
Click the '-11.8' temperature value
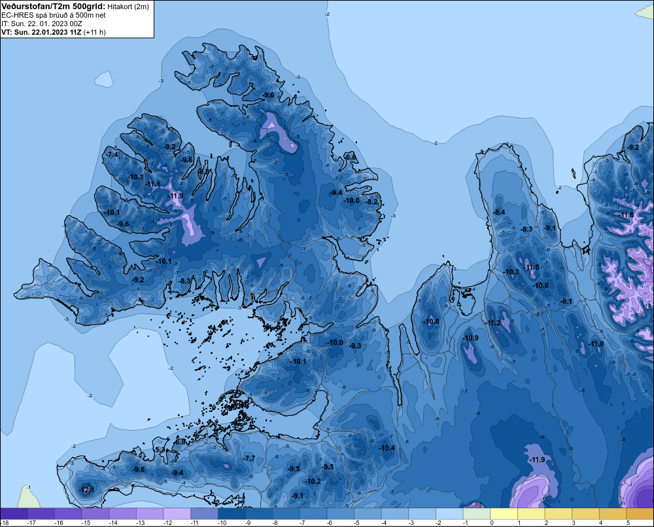click(x=626, y=215)
